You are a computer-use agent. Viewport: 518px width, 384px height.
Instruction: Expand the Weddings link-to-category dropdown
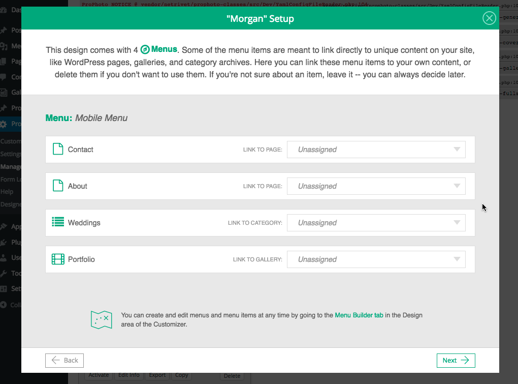(x=376, y=223)
